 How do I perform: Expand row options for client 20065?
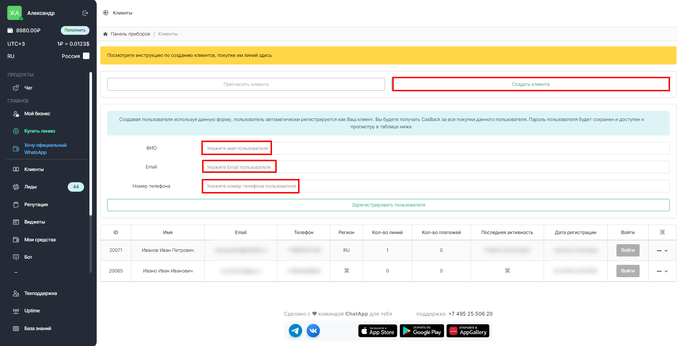tap(662, 271)
